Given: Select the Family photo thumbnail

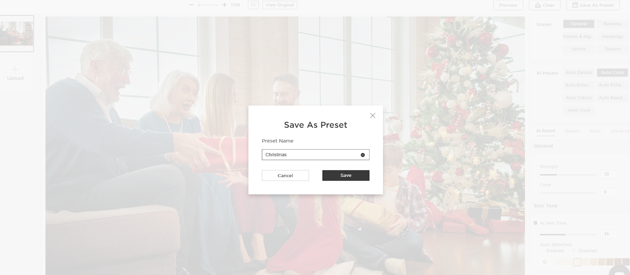Looking at the screenshot, I should (x=17, y=33).
